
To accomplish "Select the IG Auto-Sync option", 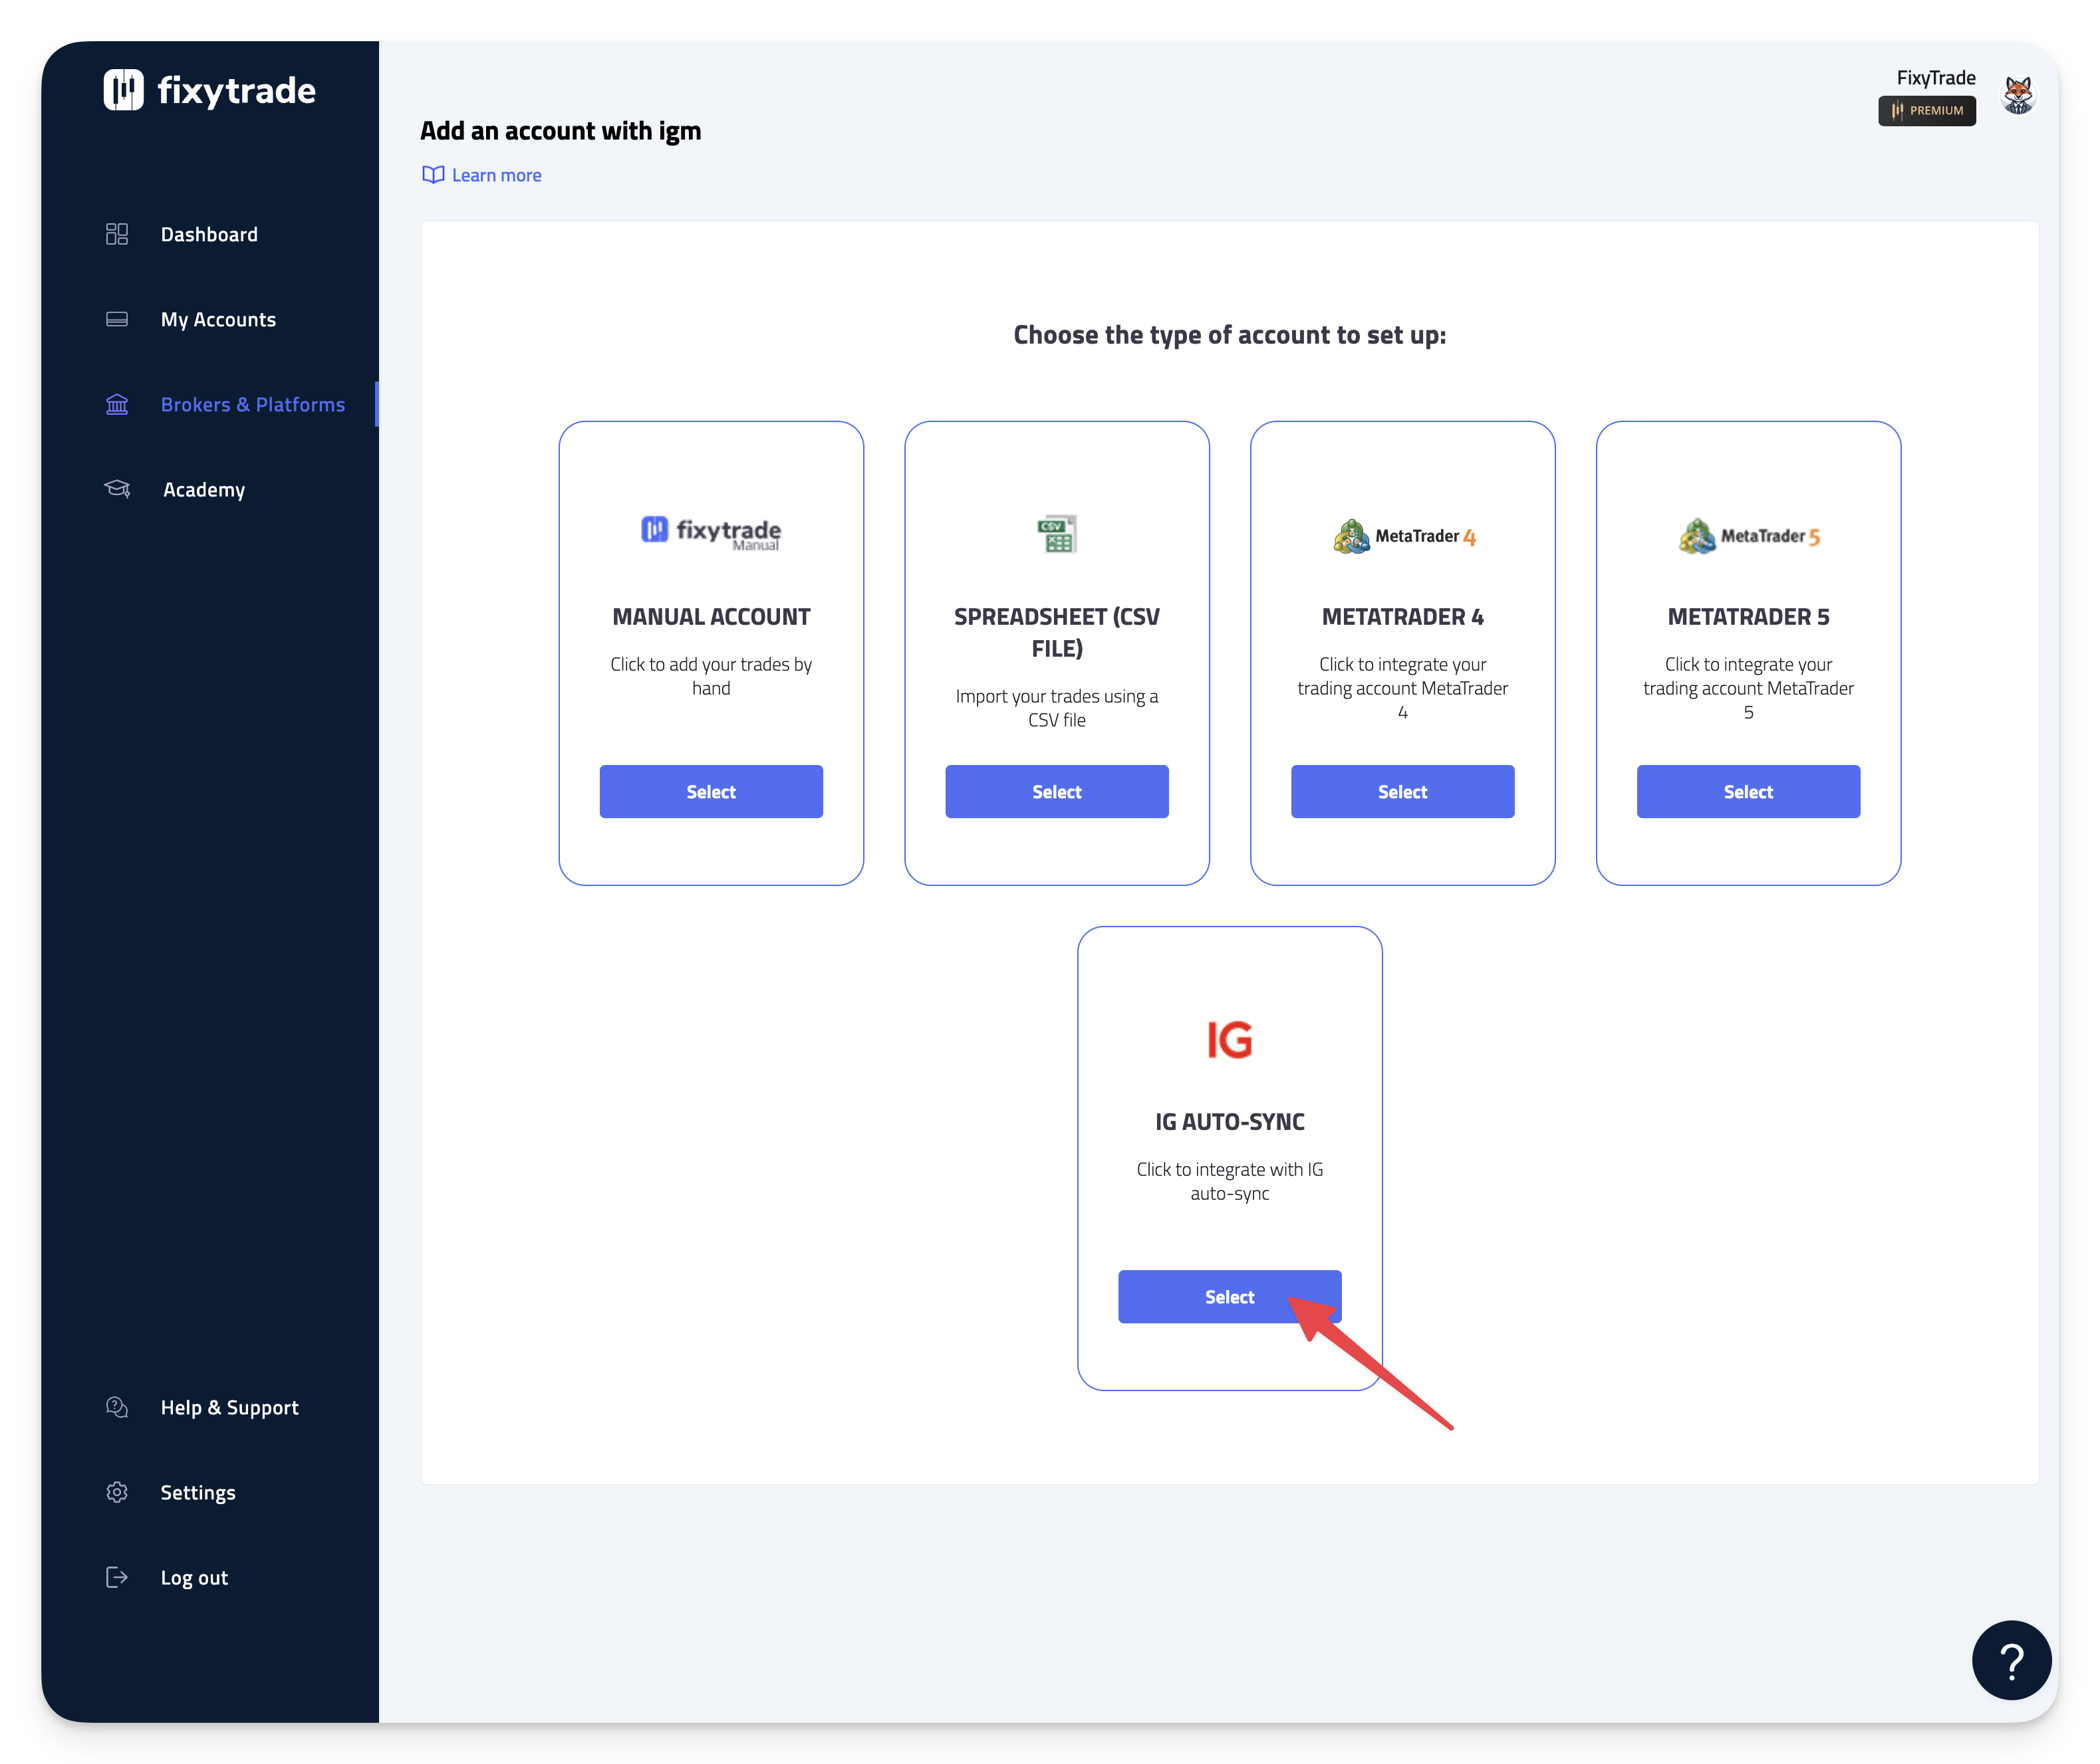I will point(1229,1297).
